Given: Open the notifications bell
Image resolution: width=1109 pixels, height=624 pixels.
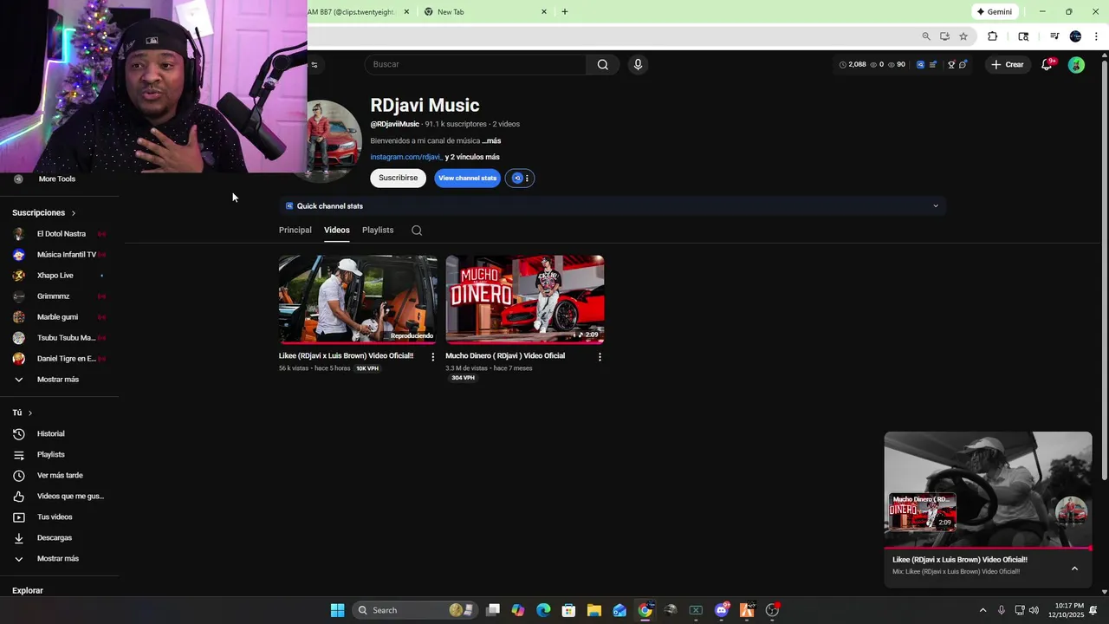Looking at the screenshot, I should click(x=1047, y=64).
